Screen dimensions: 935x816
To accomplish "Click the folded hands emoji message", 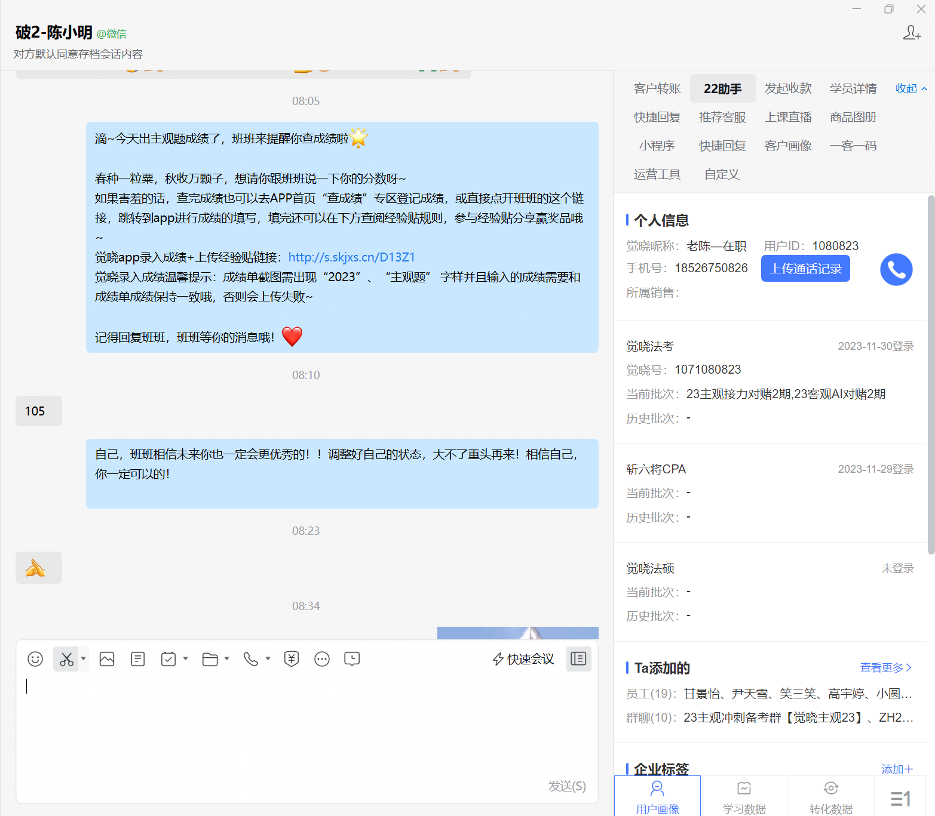I will 39,568.
